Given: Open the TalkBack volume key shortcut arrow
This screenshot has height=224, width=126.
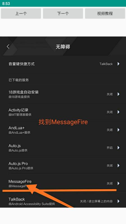Looking at the screenshot, I should click(x=118, y=64).
